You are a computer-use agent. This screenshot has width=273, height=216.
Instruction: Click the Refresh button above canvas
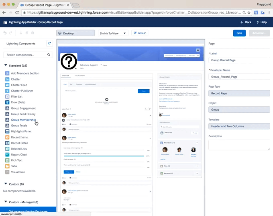coord(140,33)
